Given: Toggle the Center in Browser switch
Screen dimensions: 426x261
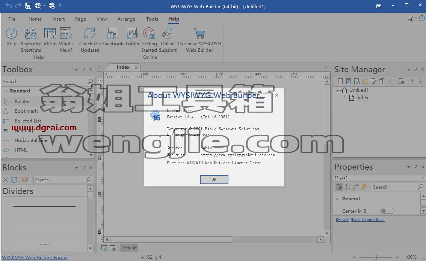Looking at the screenshot, I should 387,211.
